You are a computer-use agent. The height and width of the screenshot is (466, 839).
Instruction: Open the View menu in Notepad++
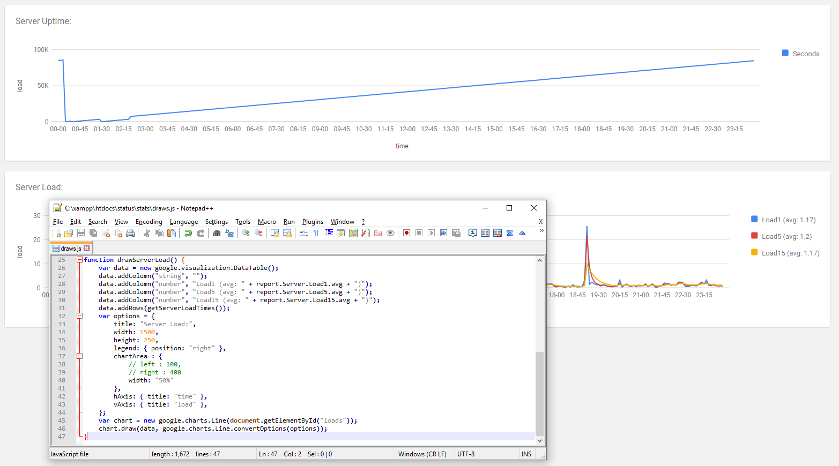(x=121, y=222)
